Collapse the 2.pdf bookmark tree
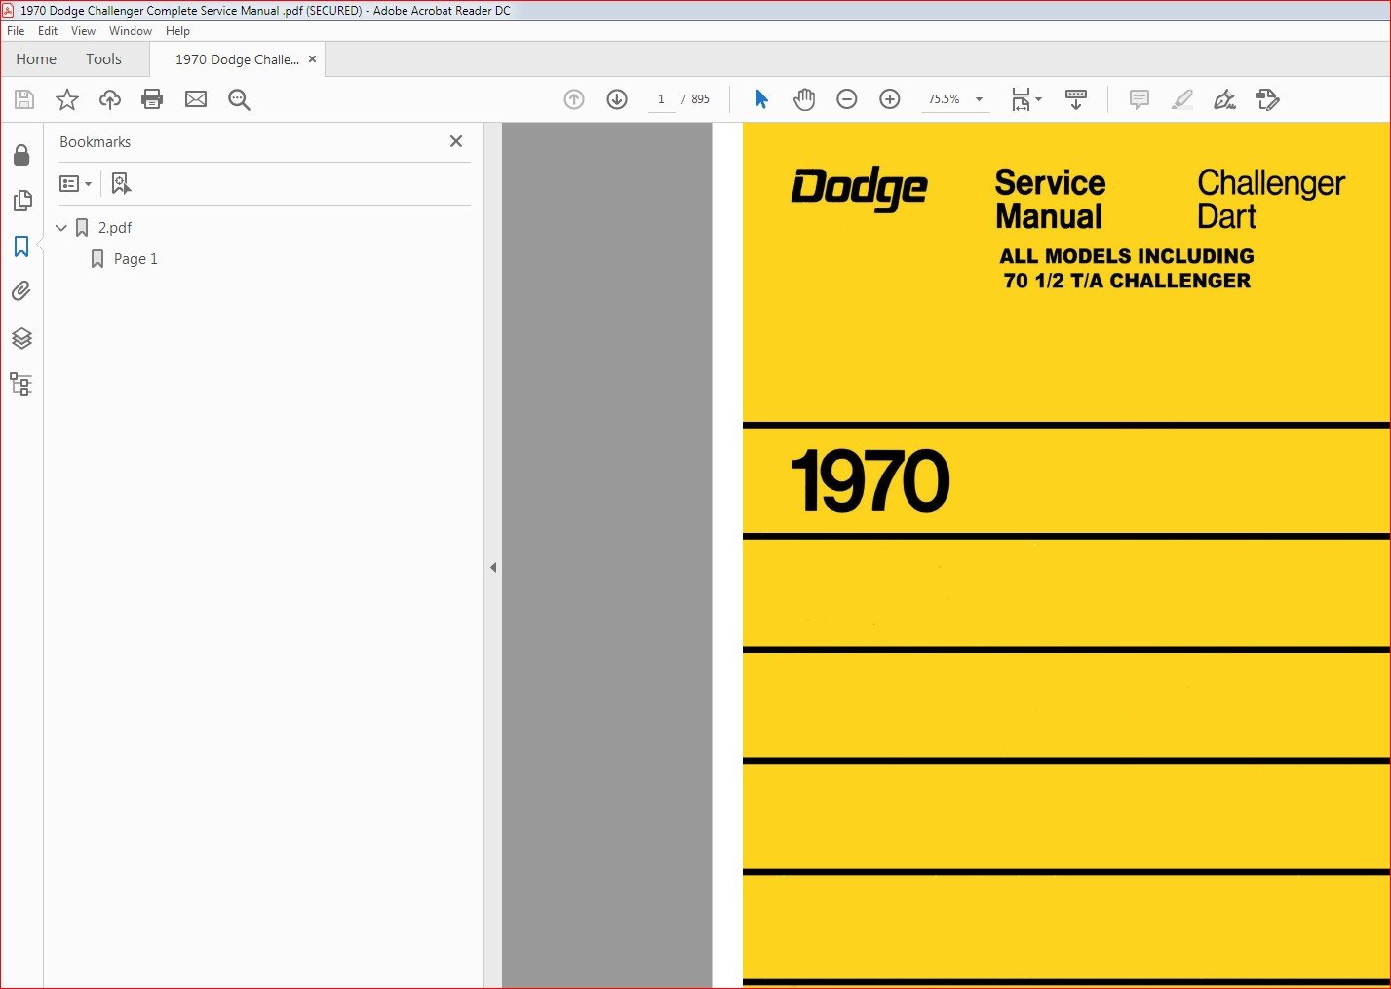Image resolution: width=1391 pixels, height=989 pixels. pos(61,228)
